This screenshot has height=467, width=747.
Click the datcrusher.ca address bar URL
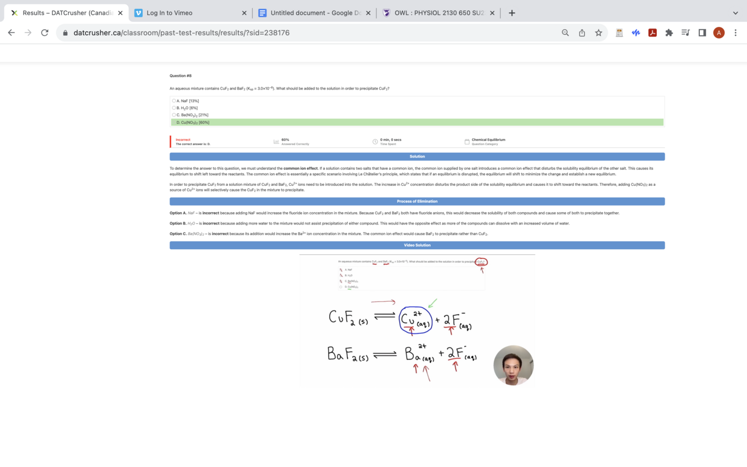tap(181, 33)
